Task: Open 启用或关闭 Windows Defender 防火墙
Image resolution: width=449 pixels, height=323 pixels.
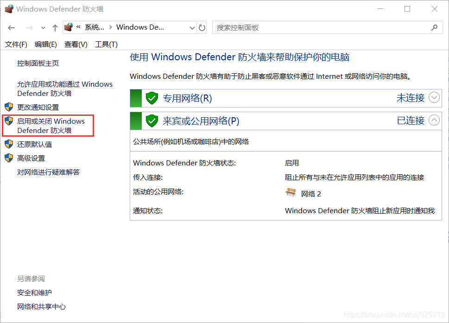Action: coord(51,126)
